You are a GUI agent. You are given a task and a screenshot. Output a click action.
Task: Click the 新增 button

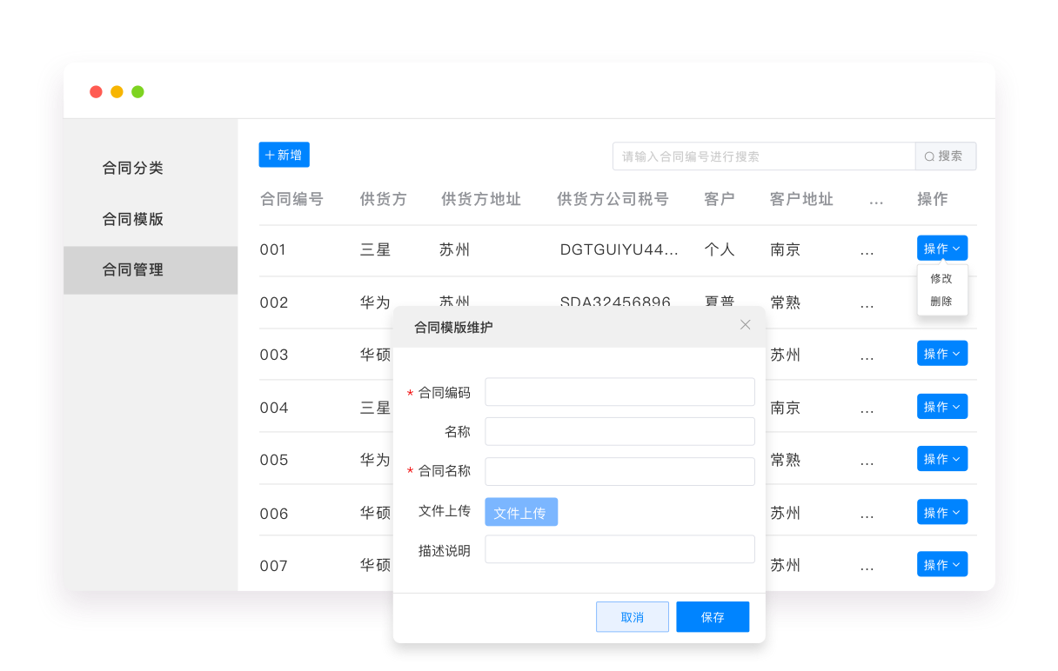284,155
